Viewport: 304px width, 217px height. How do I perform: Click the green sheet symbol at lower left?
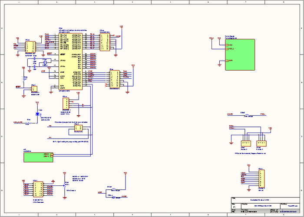[38, 157]
